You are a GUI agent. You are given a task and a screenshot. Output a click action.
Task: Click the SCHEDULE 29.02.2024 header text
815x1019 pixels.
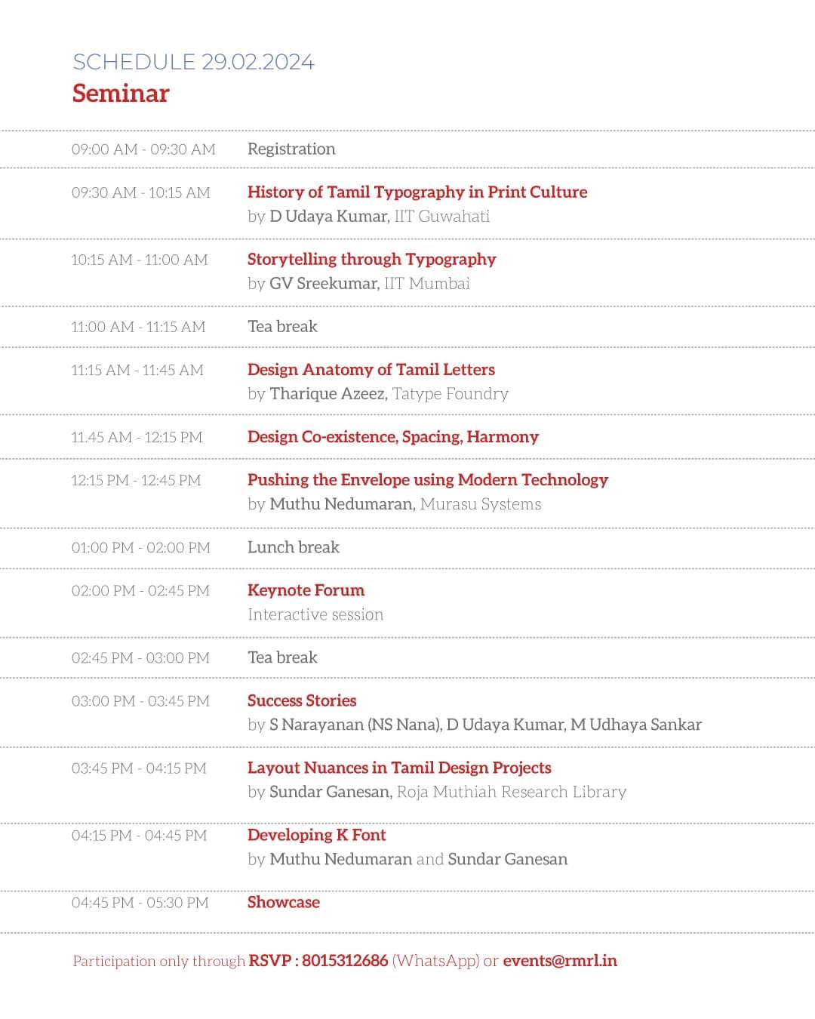(193, 62)
